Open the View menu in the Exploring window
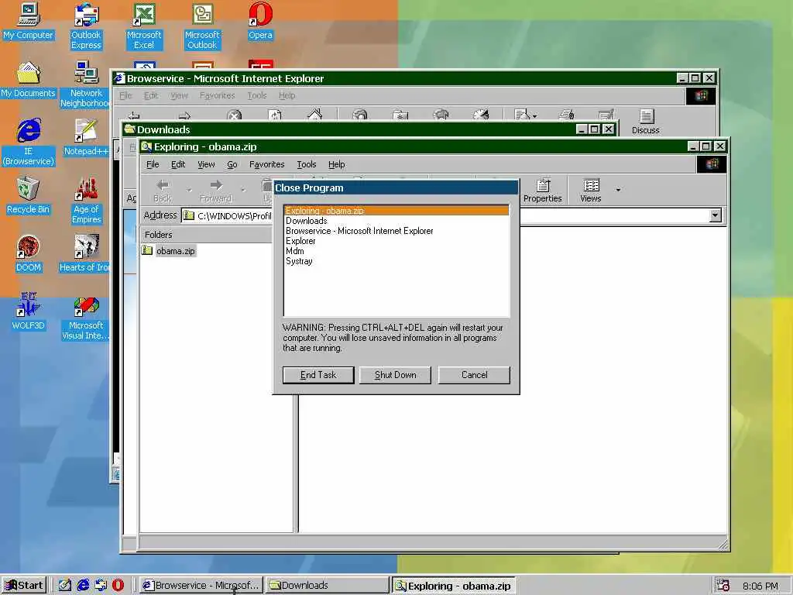The height and width of the screenshot is (595, 793). [206, 164]
